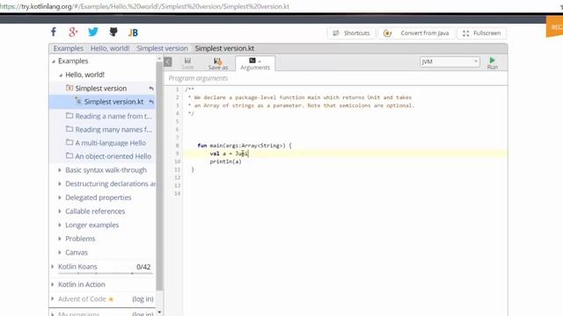Image resolution: width=563 pixels, height=316 pixels.
Task: Open A multi-language Hello folder
Action: click(x=106, y=142)
